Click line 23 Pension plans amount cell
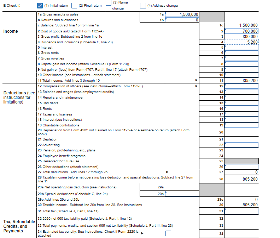The width and height of the screenshot is (280, 238). [241, 150]
